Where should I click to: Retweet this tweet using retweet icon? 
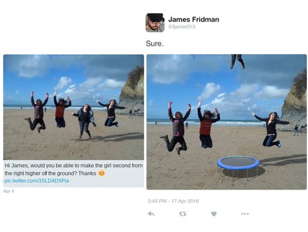tap(183, 214)
